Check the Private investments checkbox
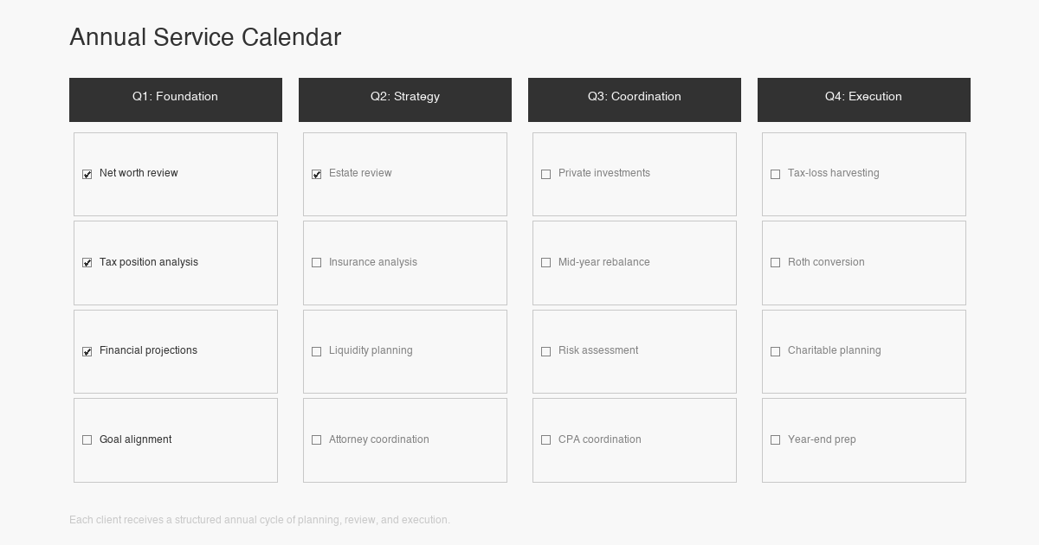 click(x=545, y=174)
